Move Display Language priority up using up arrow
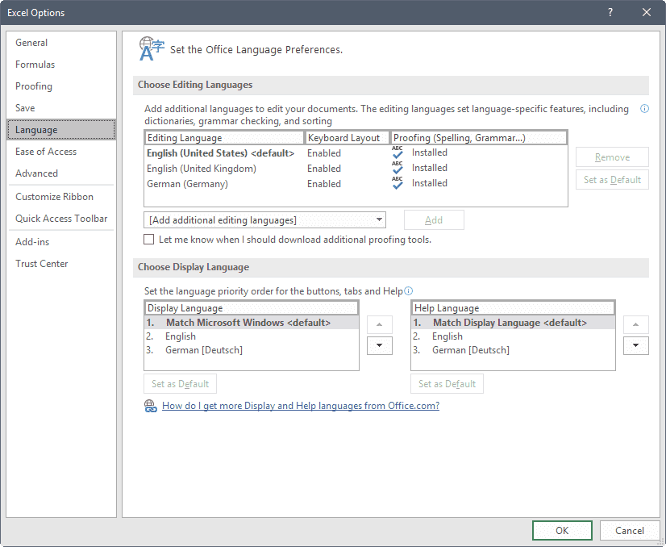Screen dimensions: 666x547 379,324
